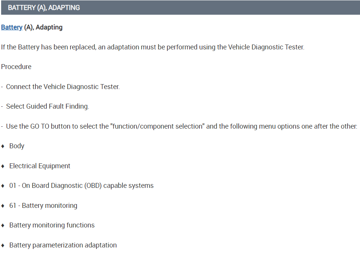Image resolution: width=360 pixels, height=255 pixels.
Task: Click the sentence starting "If the Battery has been replaced"
Action: click(x=152, y=47)
